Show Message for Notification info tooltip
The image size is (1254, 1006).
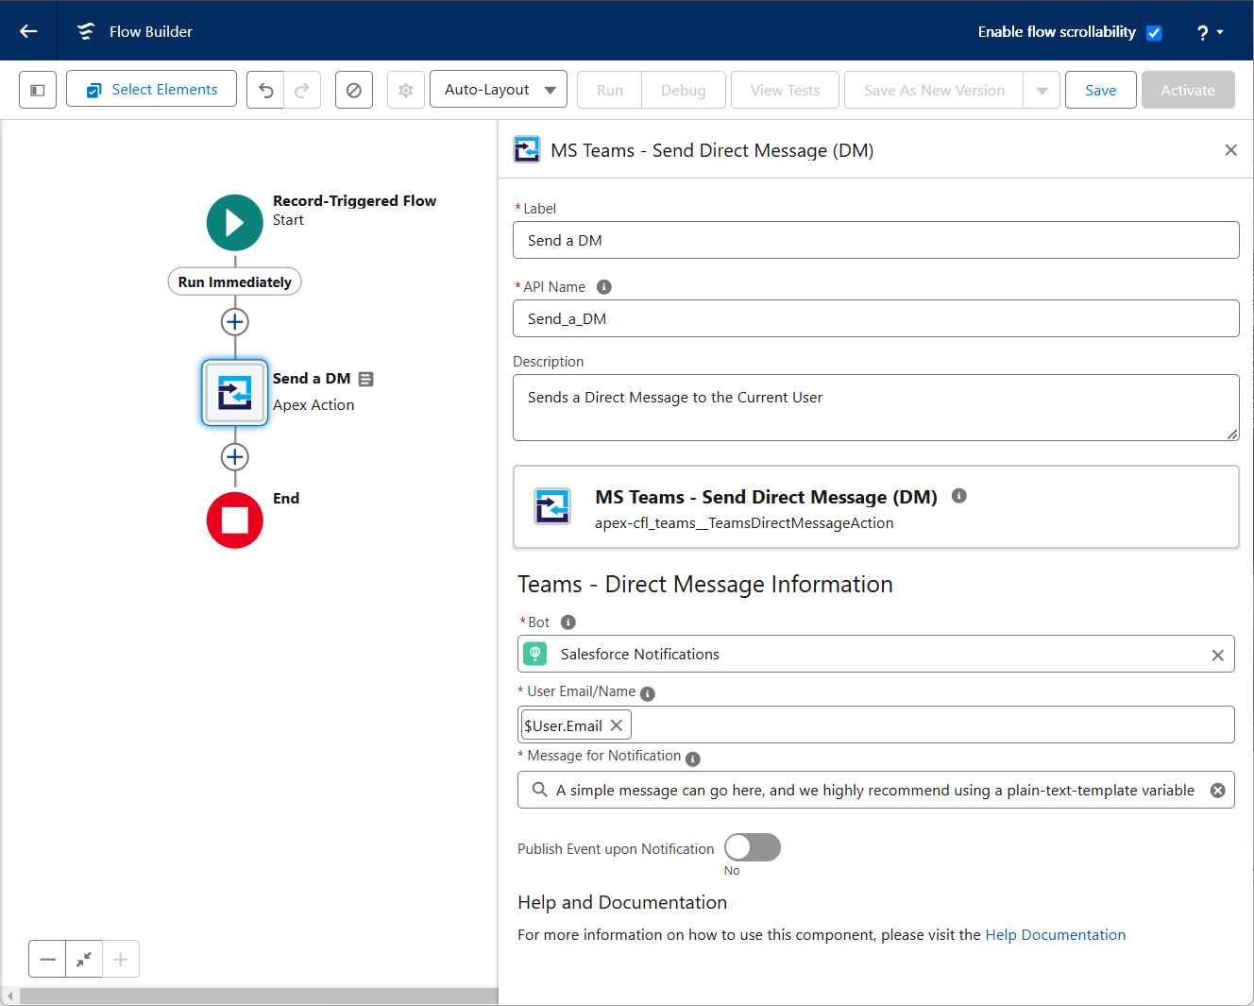(x=693, y=759)
